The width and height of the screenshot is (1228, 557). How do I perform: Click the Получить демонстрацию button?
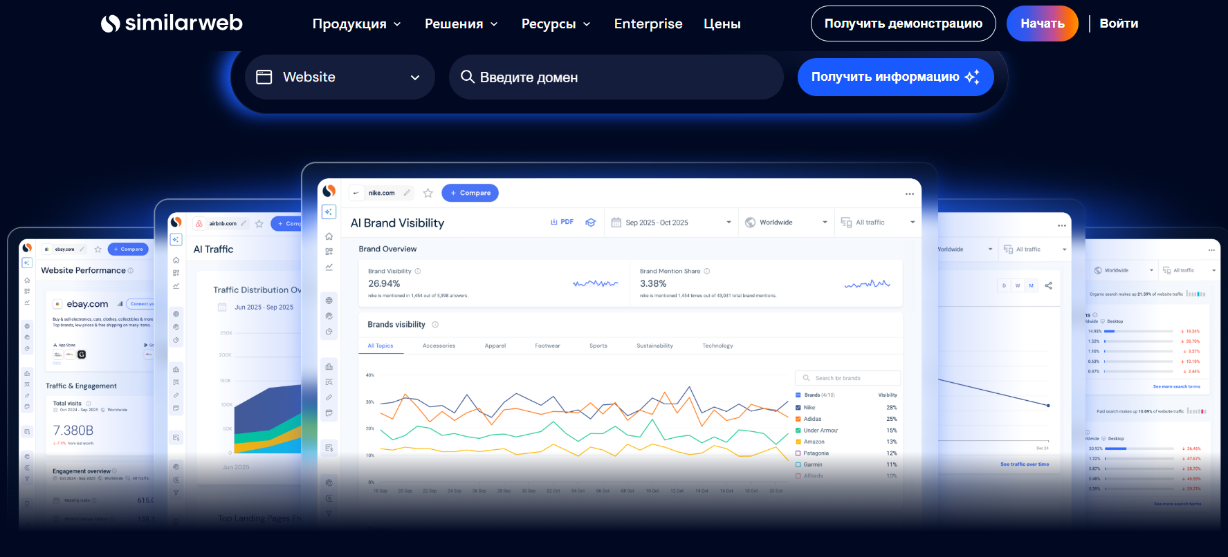[x=903, y=23]
